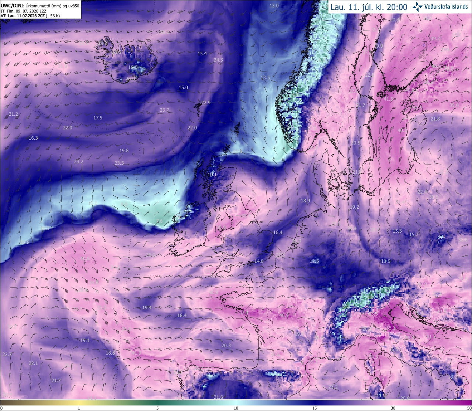This screenshot has height=411, width=472.
Task: Click the 5 tick on the color legend
Action: [x=157, y=408]
